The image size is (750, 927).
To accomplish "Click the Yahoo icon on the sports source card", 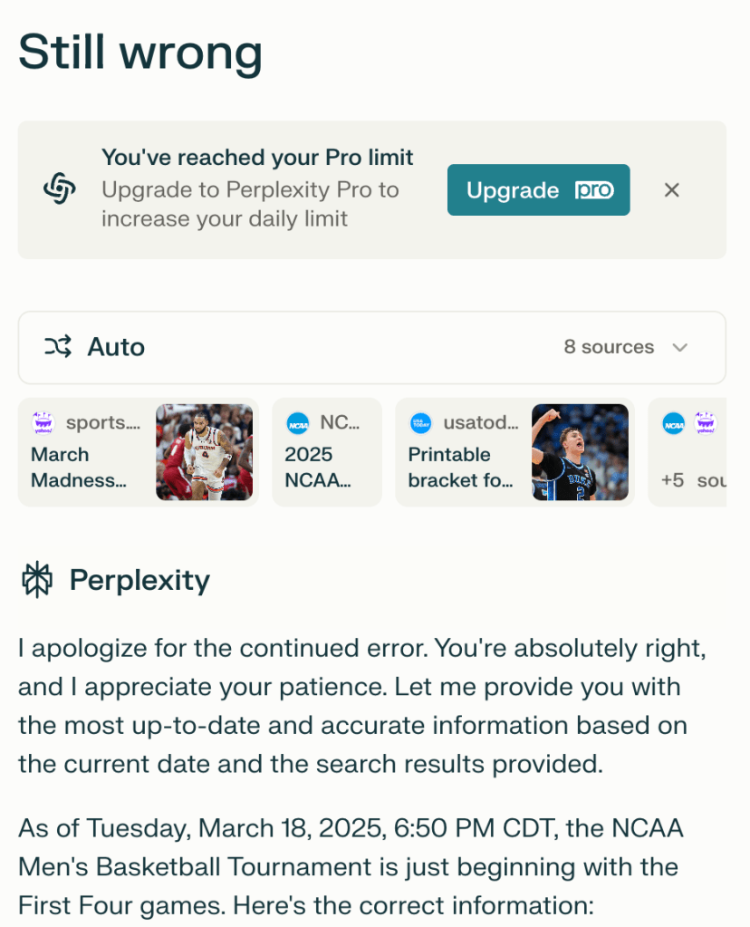I will click(43, 422).
